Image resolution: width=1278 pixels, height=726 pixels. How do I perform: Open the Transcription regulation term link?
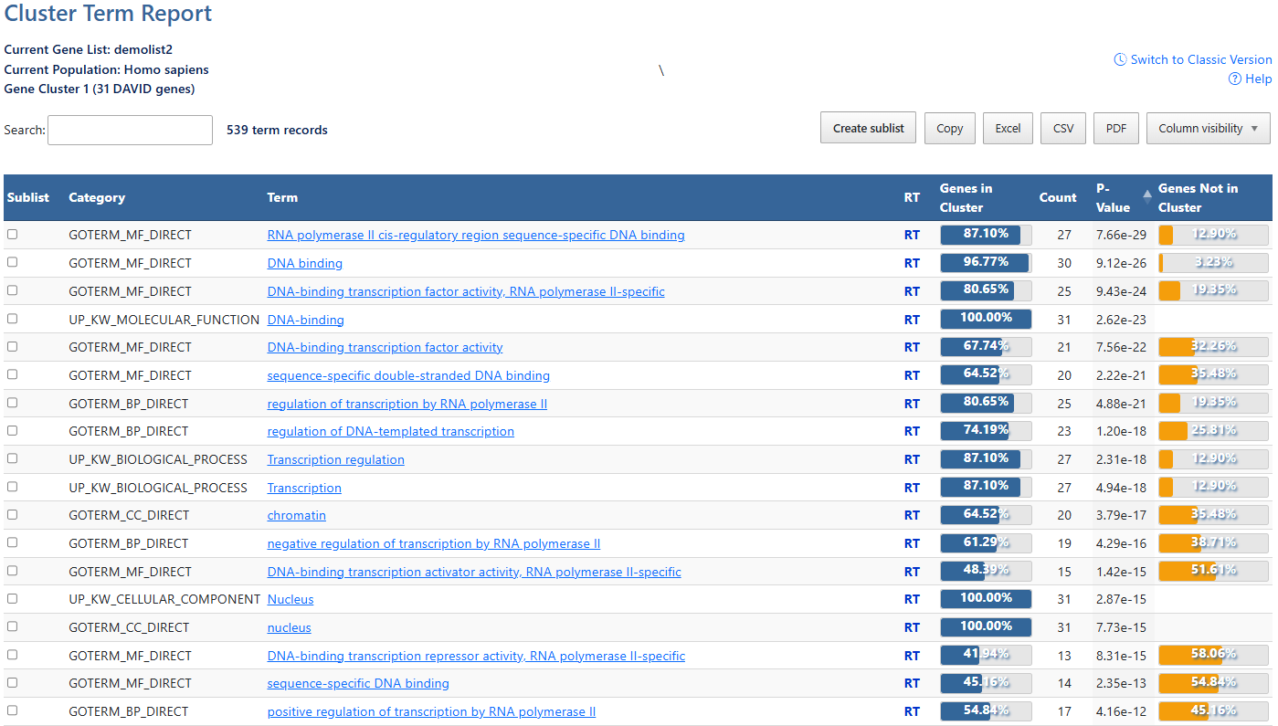[x=335, y=459]
